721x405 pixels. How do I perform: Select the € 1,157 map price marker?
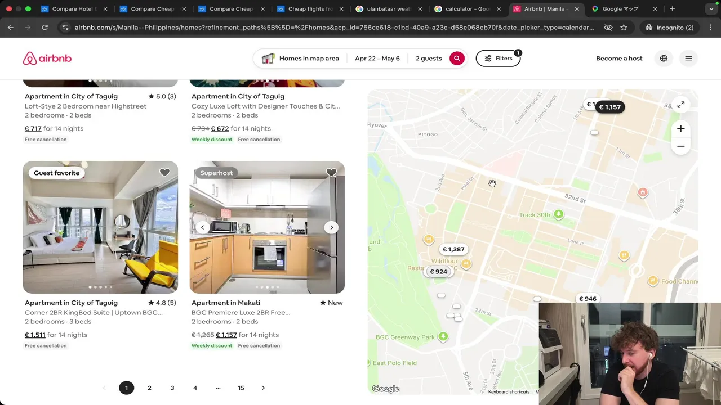(609, 107)
